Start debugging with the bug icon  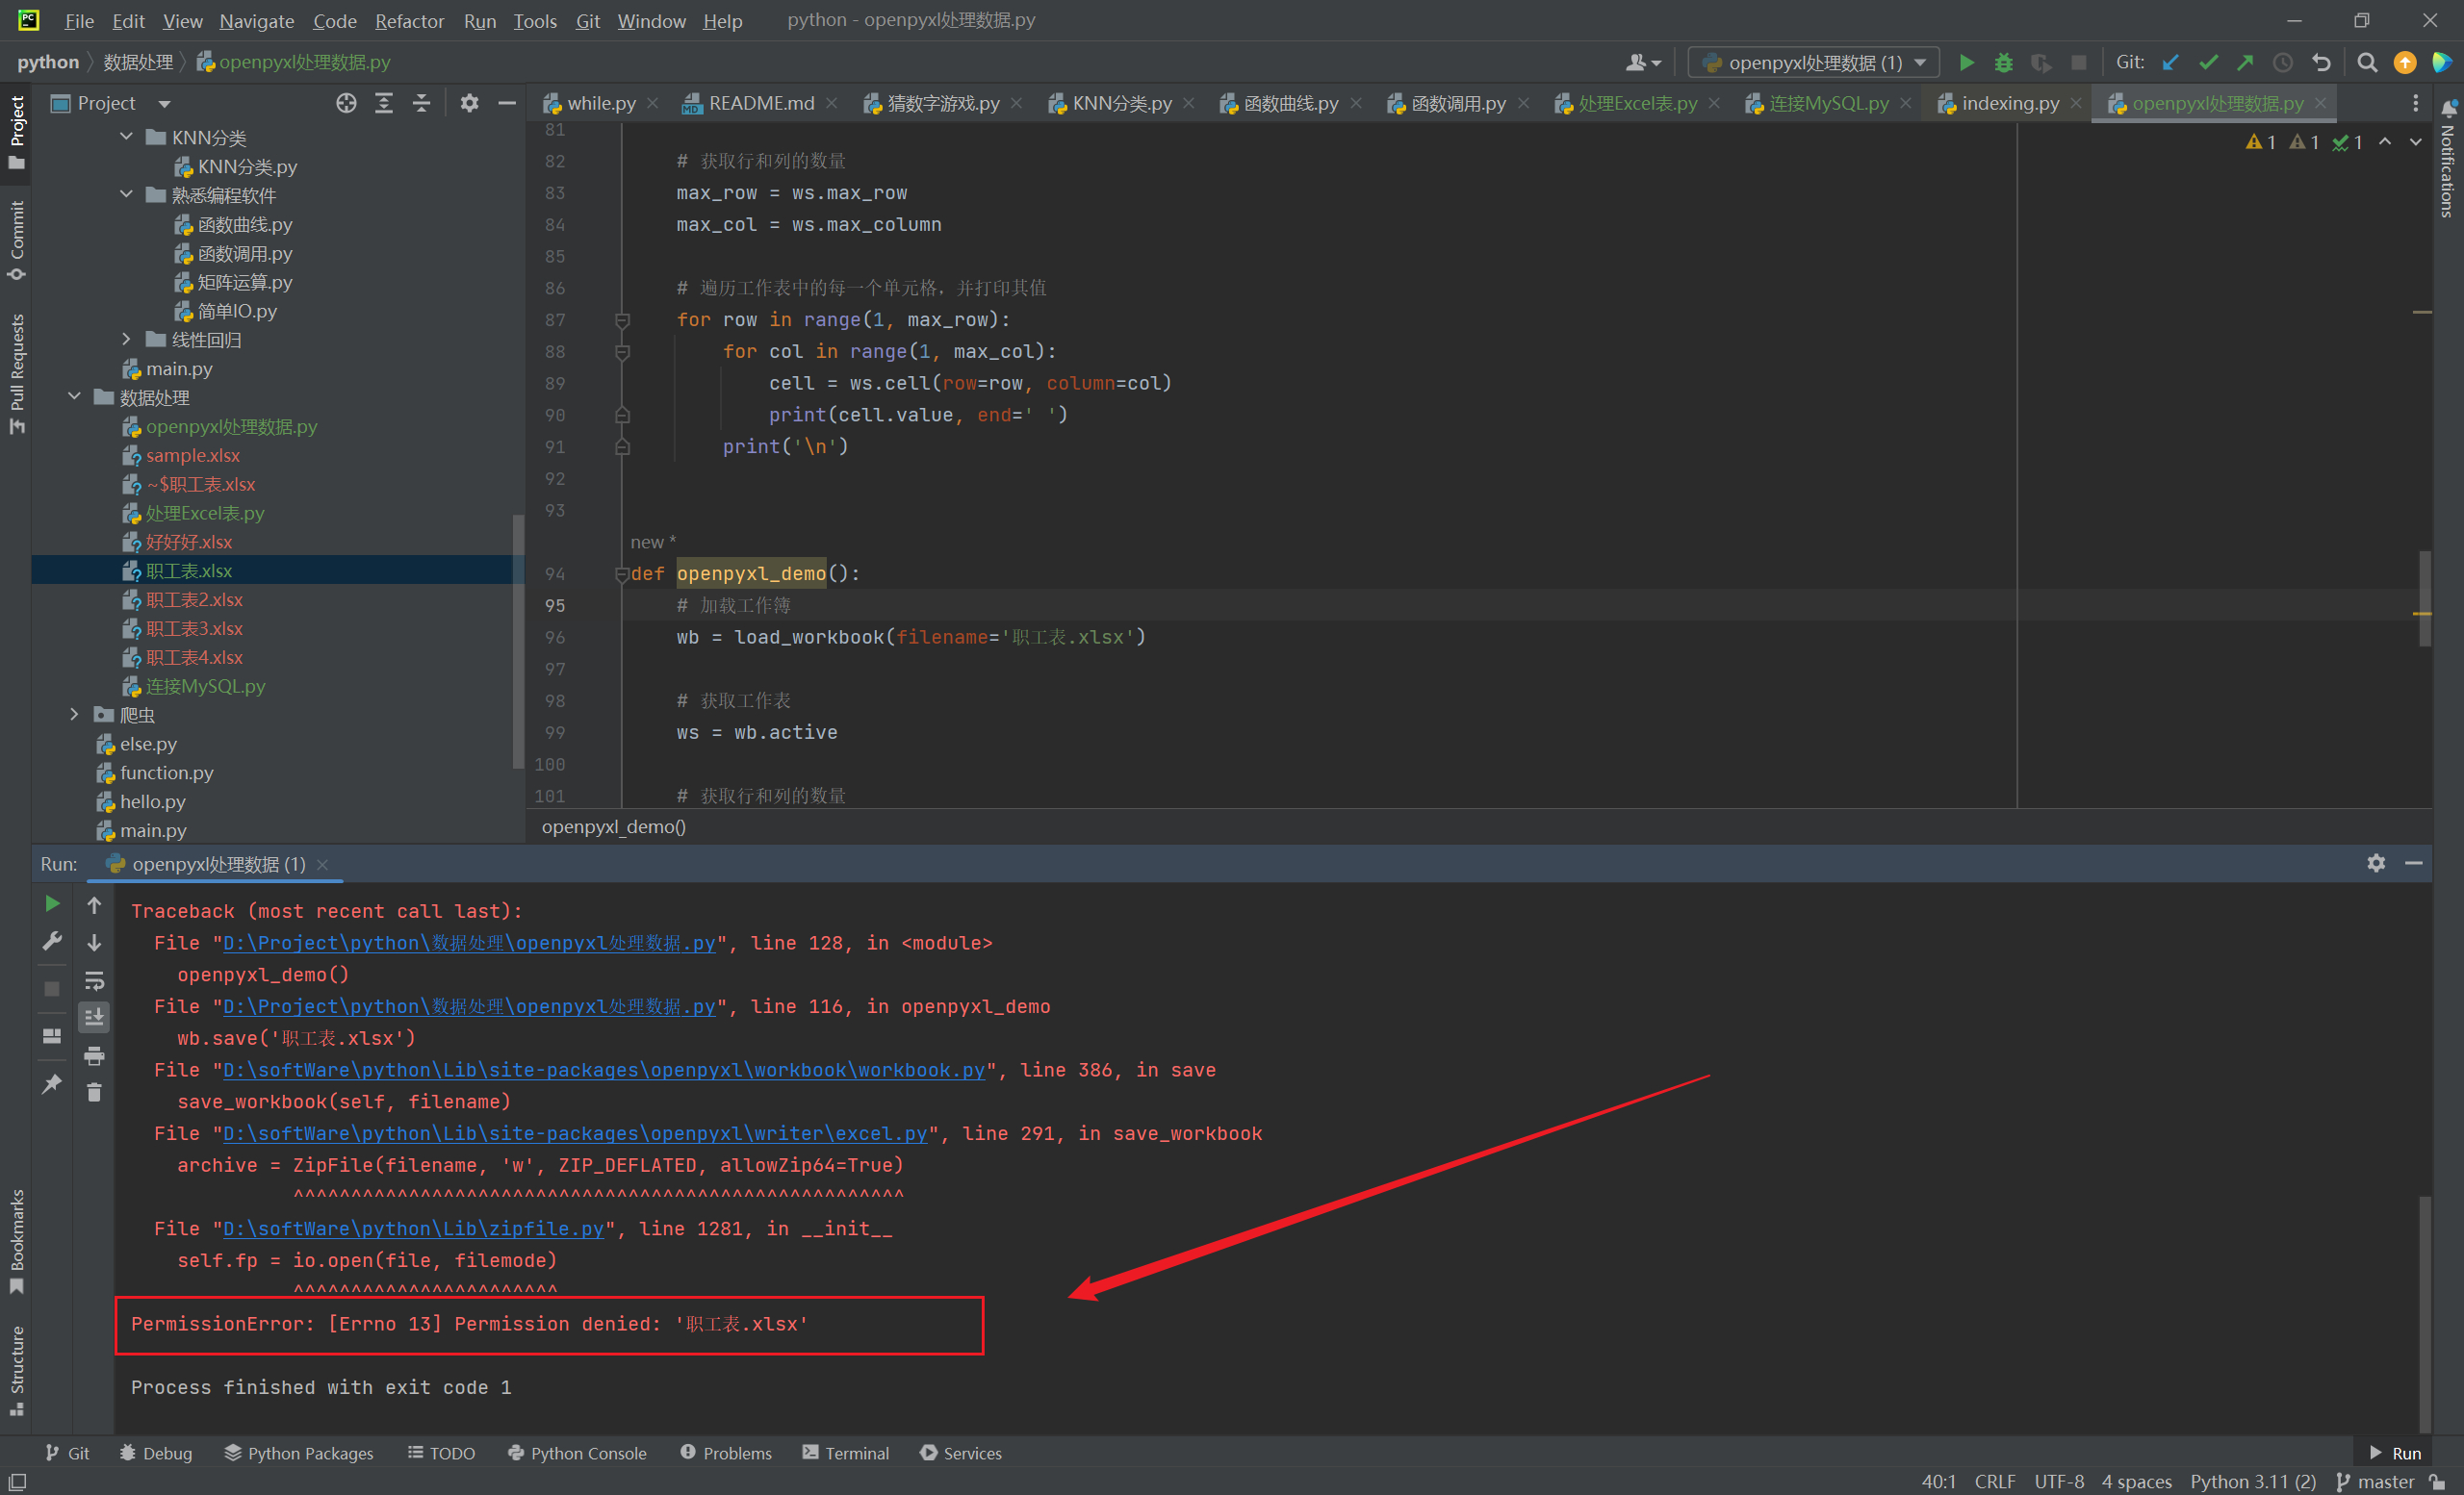pos(2003,62)
